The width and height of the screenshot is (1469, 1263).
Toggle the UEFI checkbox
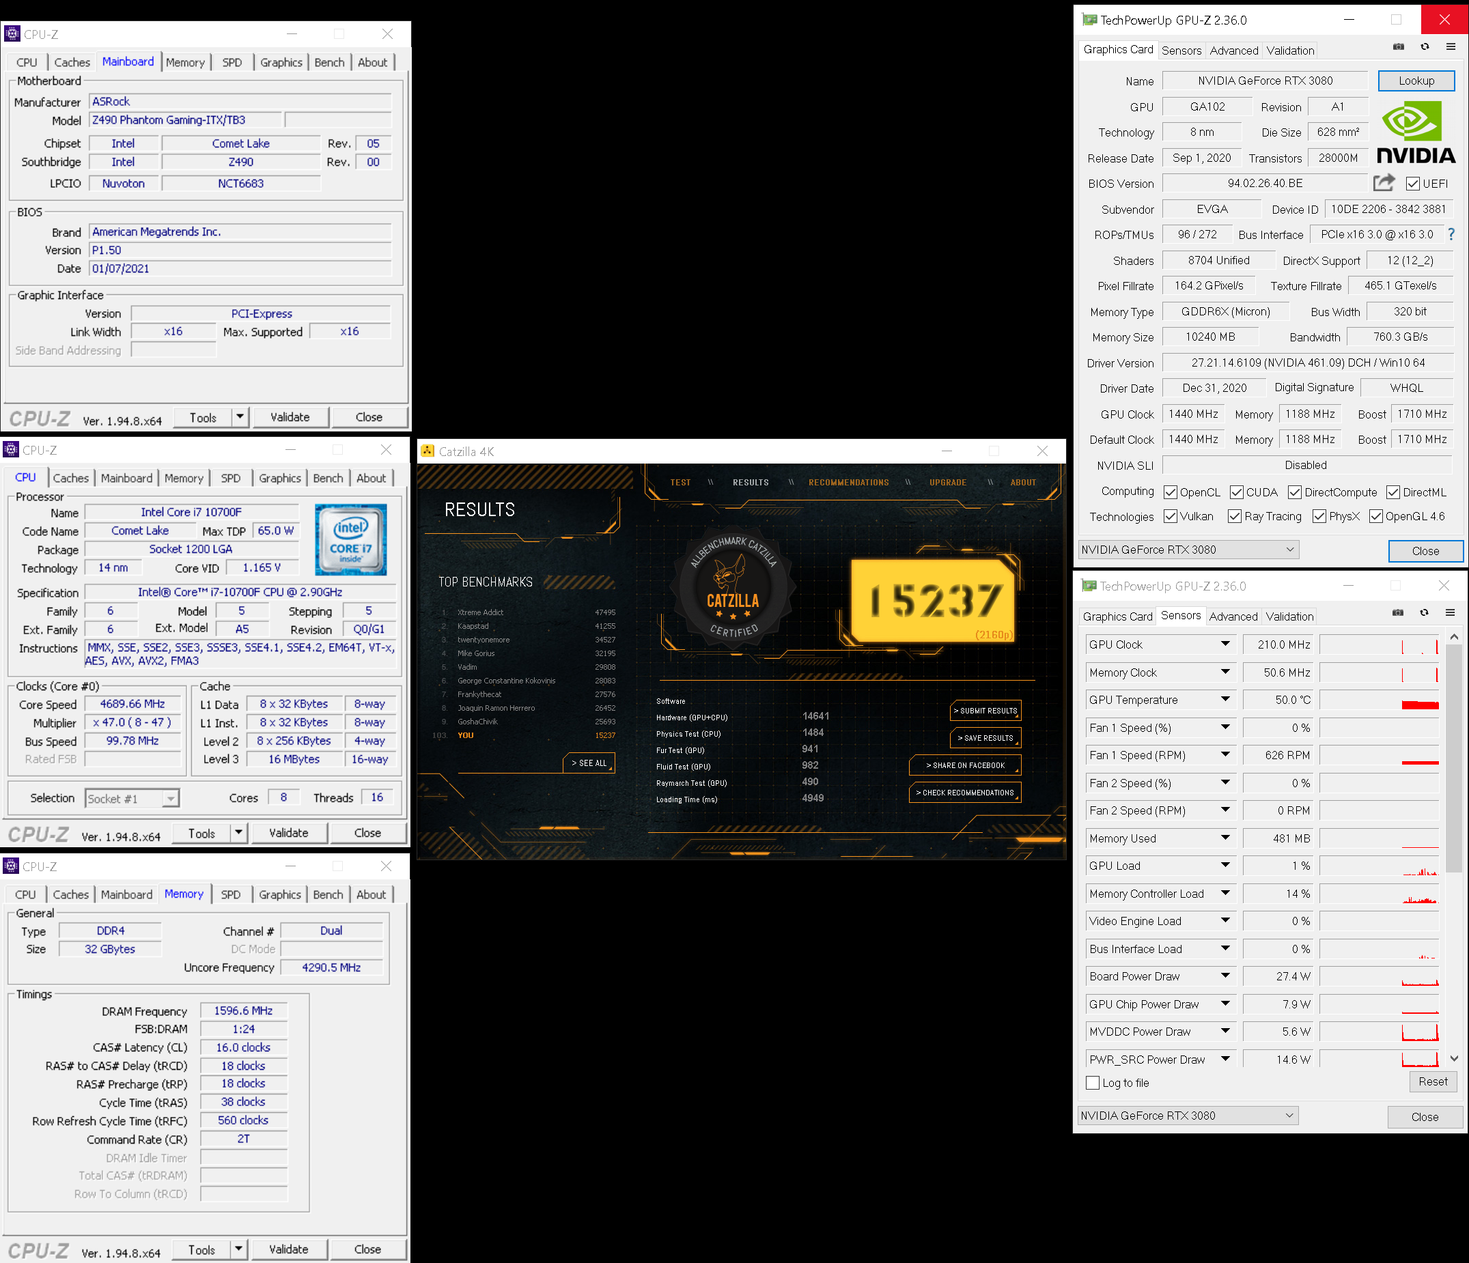(1412, 184)
